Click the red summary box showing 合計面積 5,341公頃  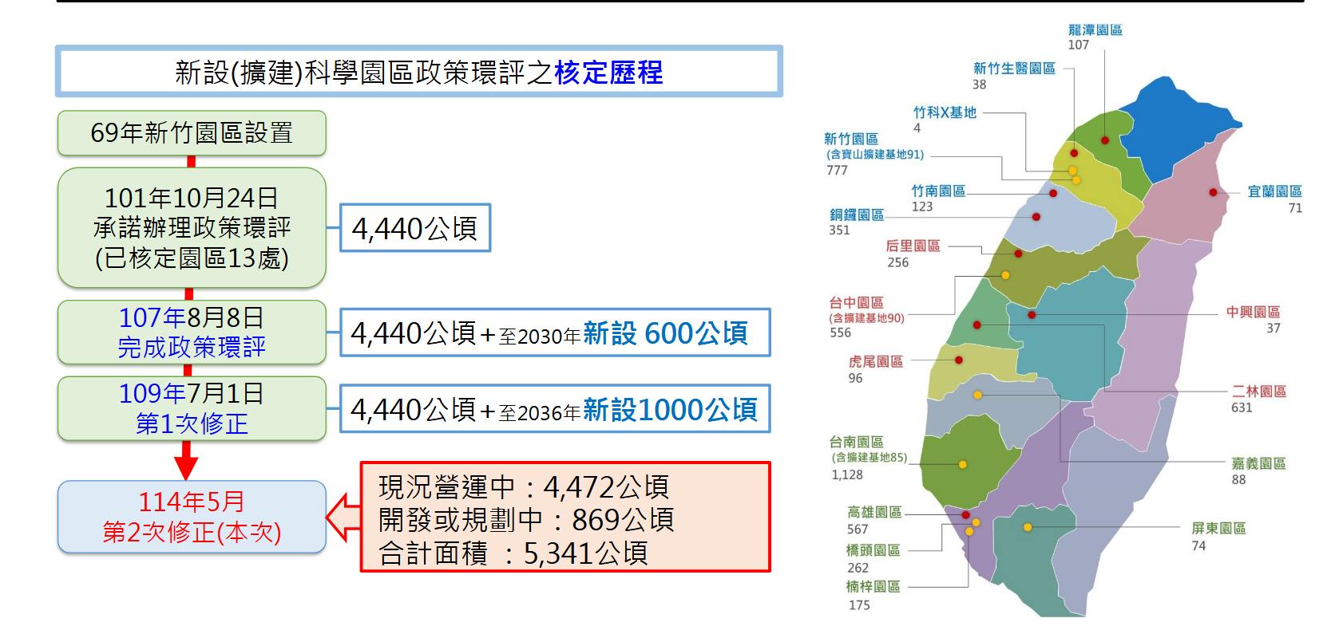[565, 518]
